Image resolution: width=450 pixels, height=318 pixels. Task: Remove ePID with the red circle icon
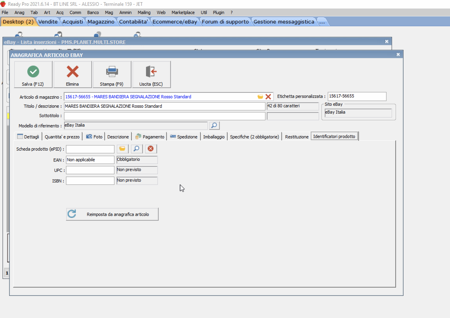151,149
